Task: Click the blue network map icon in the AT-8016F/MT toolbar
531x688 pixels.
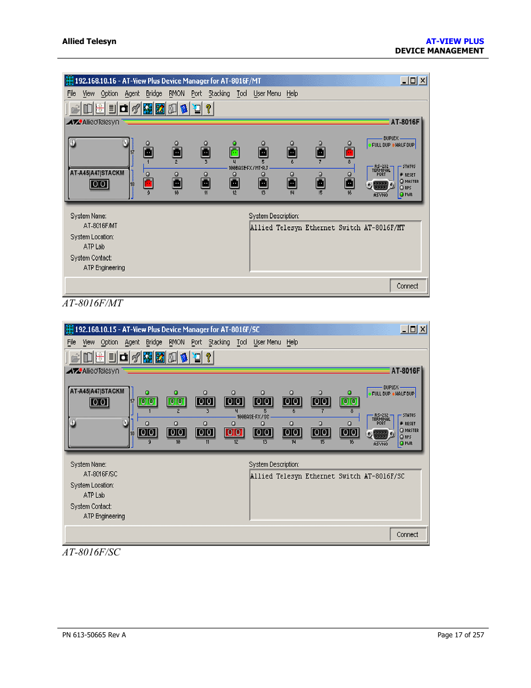Action: tap(148, 109)
